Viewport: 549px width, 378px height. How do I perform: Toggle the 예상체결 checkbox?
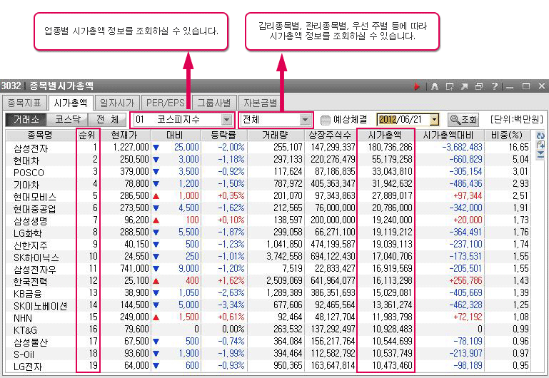pyautogui.click(x=326, y=121)
